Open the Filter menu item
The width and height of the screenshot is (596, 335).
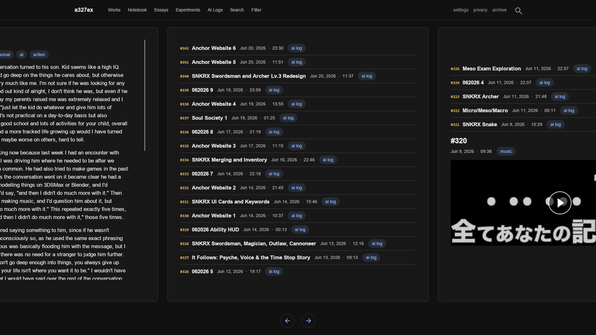[256, 10]
